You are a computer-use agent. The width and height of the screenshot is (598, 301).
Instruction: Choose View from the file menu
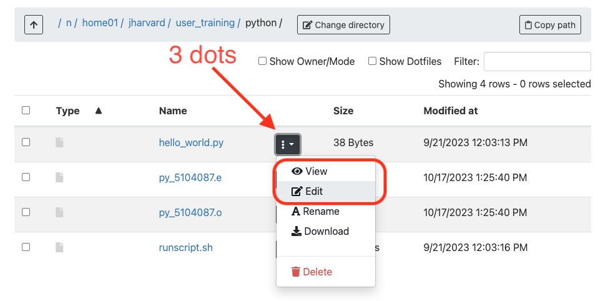310,171
